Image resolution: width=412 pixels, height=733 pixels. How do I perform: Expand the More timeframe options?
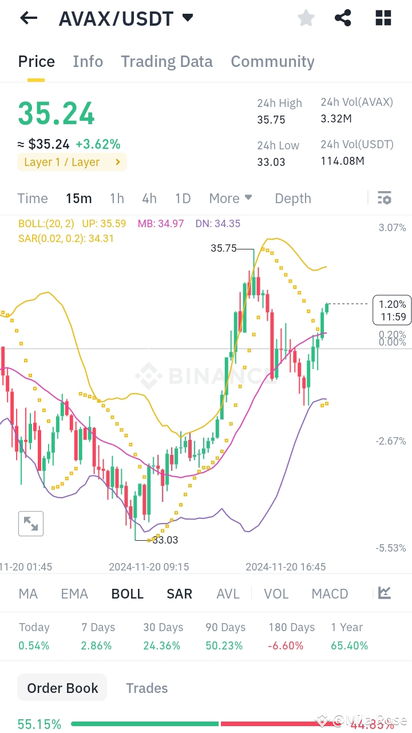[231, 198]
